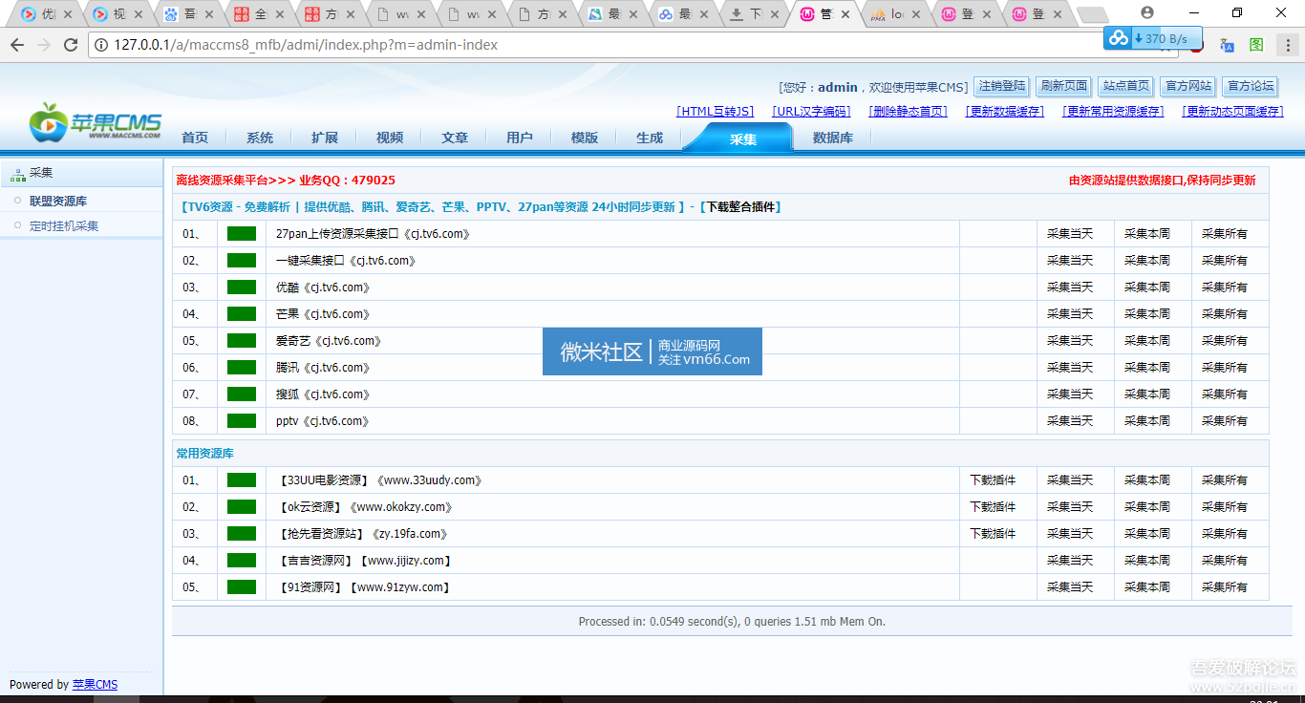Click the 官方网站 button

pos(1188,86)
